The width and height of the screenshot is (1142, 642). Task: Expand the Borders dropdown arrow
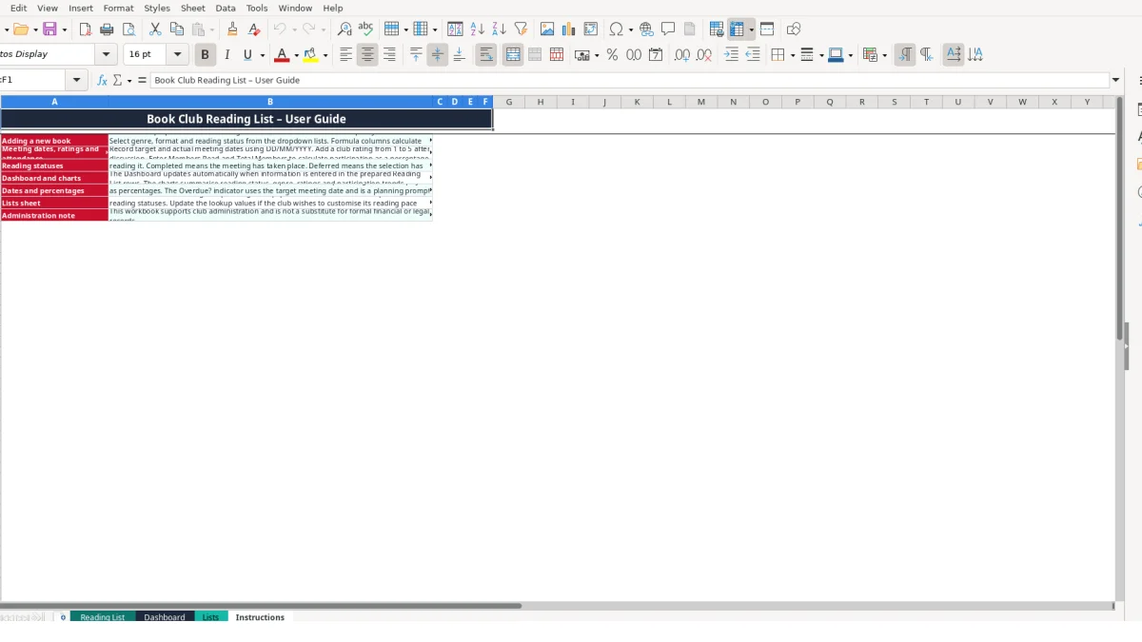pos(791,55)
